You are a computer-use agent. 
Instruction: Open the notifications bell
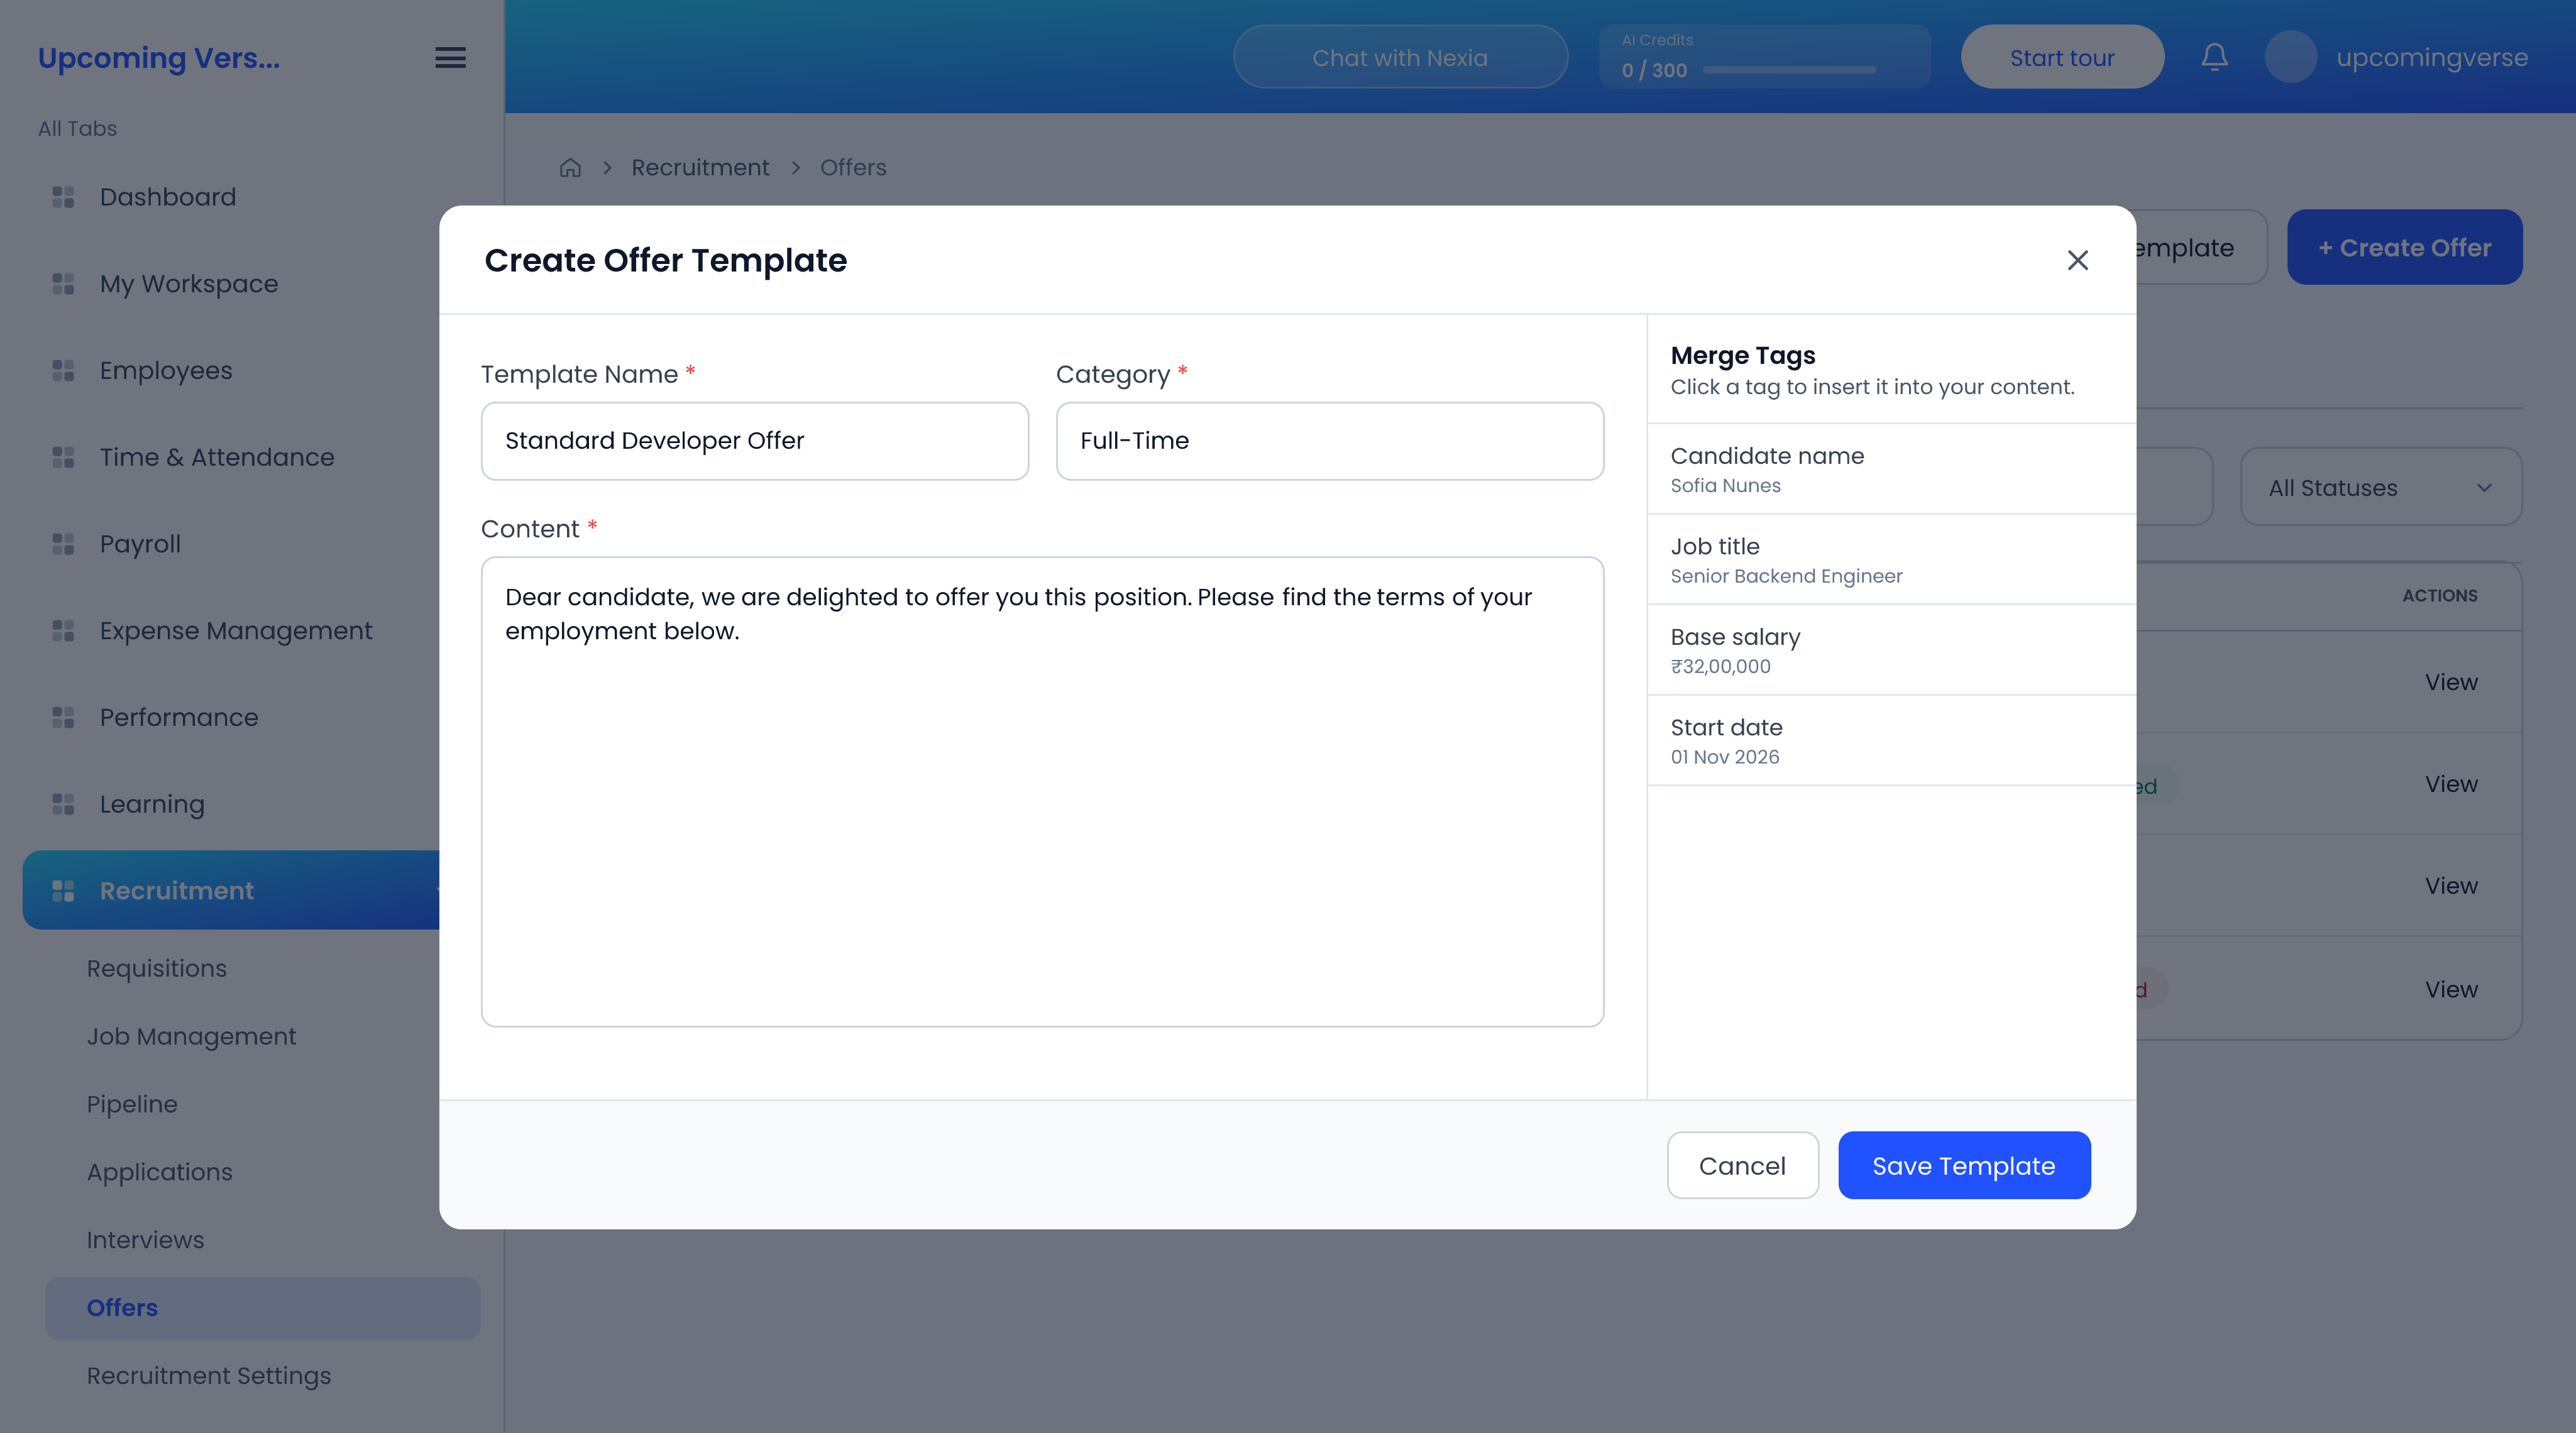(2214, 57)
